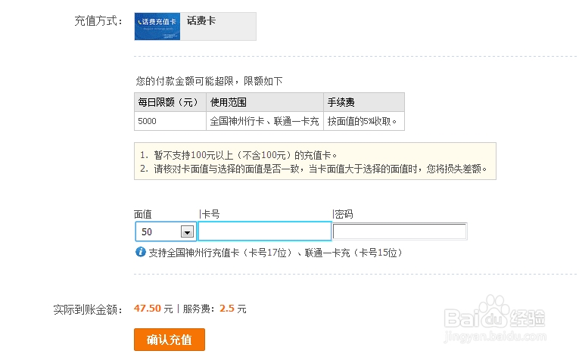Click the blue 话费充值卡 card icon
This screenshot has width=579, height=357.
pyautogui.click(x=157, y=26)
